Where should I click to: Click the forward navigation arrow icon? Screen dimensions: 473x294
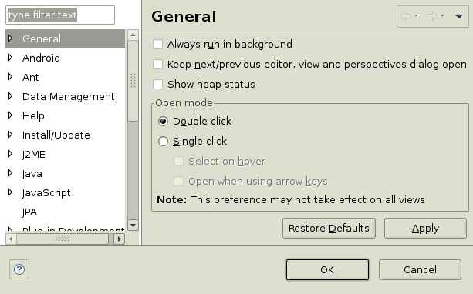pyautogui.click(x=432, y=15)
